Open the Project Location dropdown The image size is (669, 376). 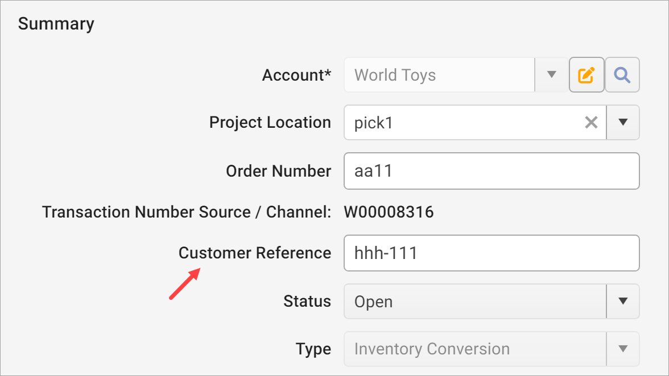623,122
